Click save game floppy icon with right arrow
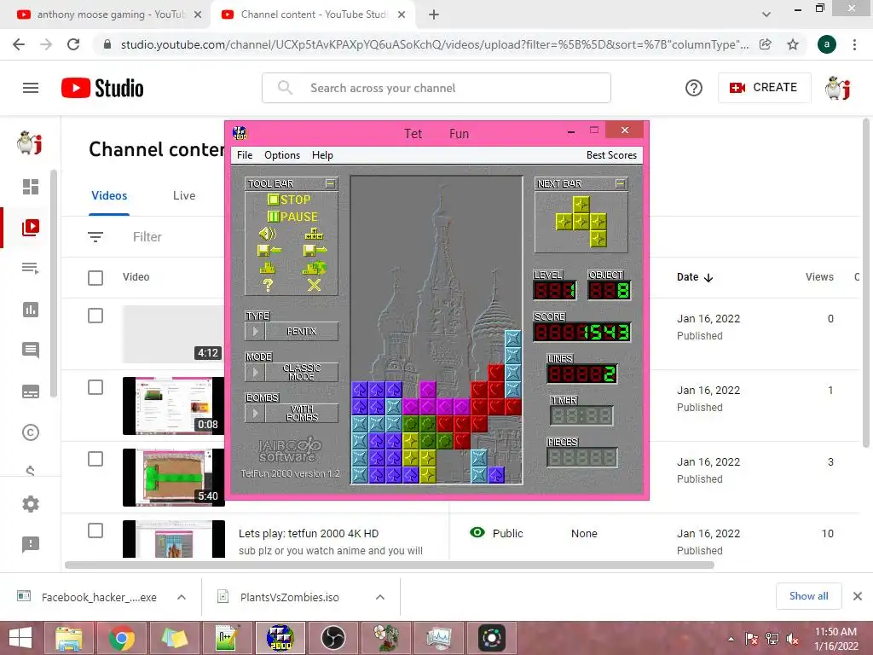This screenshot has width=873, height=655. point(315,251)
